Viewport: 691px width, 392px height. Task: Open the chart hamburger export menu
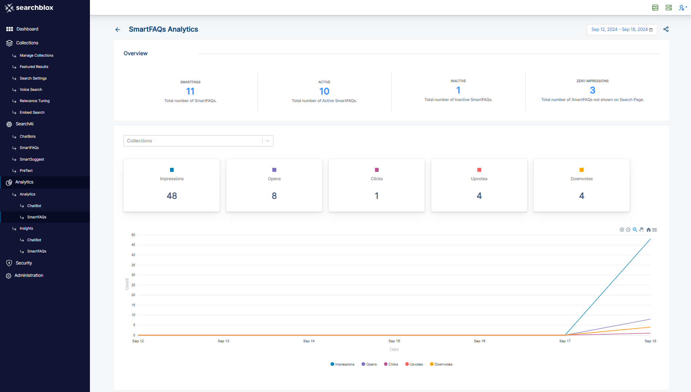[x=655, y=230]
